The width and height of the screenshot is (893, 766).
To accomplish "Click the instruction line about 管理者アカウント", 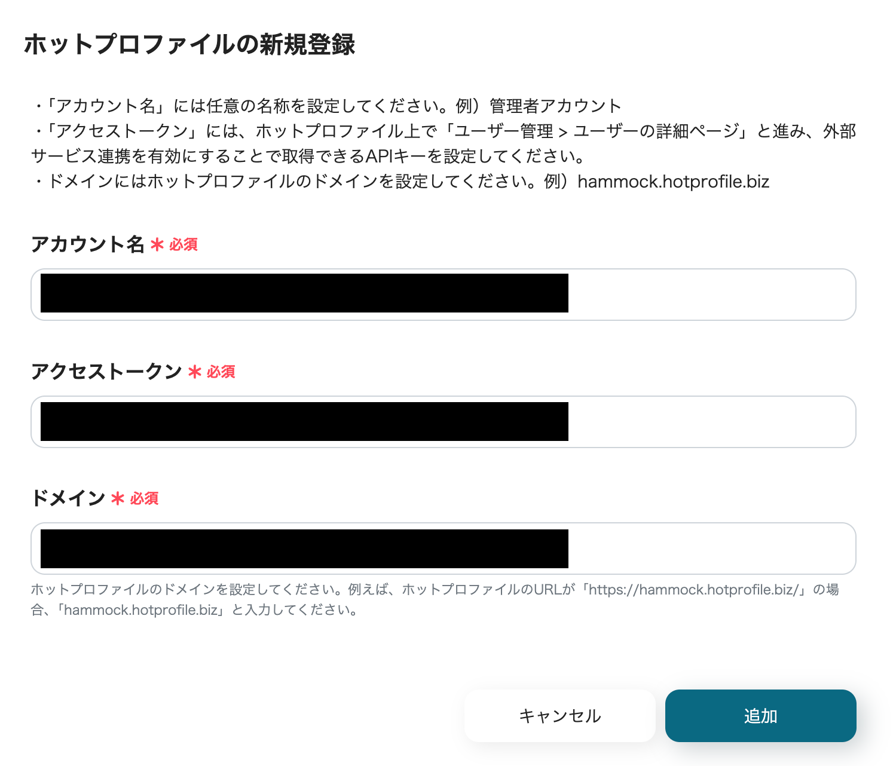I will tap(327, 106).
